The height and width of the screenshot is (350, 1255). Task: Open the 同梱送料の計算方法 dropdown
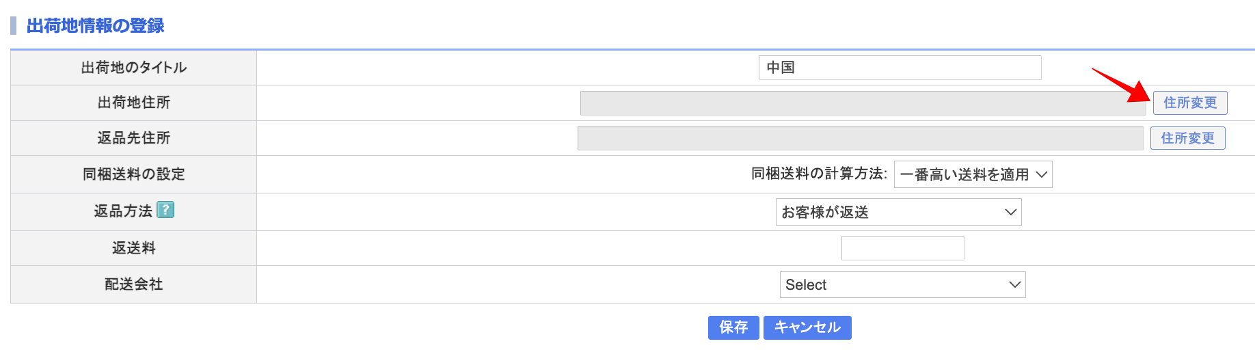coord(973,174)
